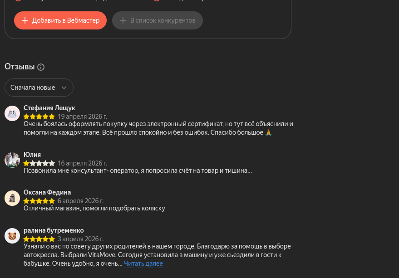The image size is (399, 278).
Task: Open Читать далее link in ралина's review
Action: (x=143, y=263)
